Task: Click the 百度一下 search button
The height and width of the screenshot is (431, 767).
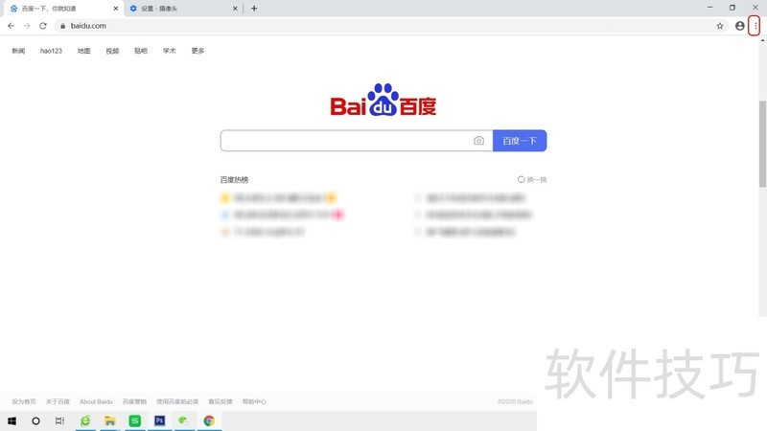Action: [x=520, y=141]
